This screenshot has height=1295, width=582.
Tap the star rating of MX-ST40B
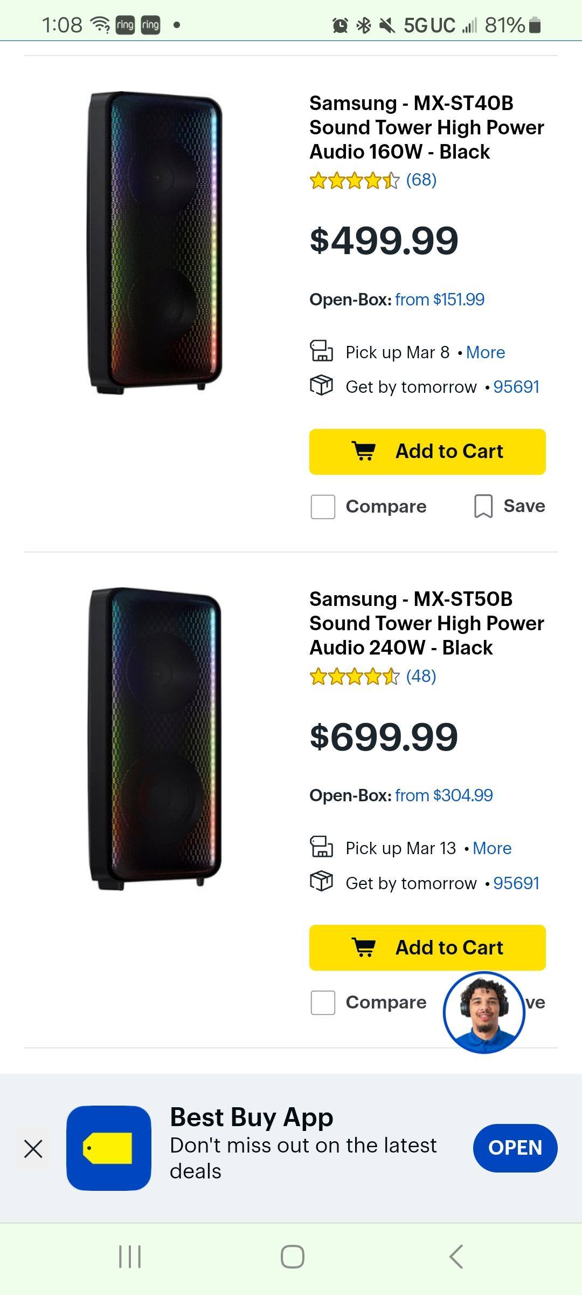(x=355, y=180)
